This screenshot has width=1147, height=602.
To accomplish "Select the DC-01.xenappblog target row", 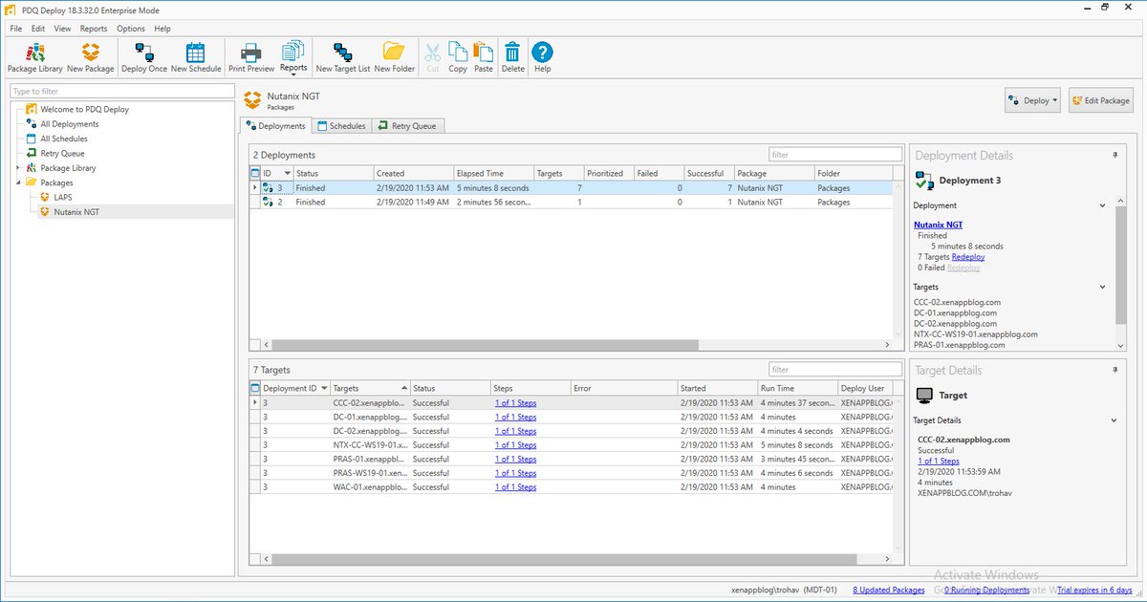I will tap(571, 417).
